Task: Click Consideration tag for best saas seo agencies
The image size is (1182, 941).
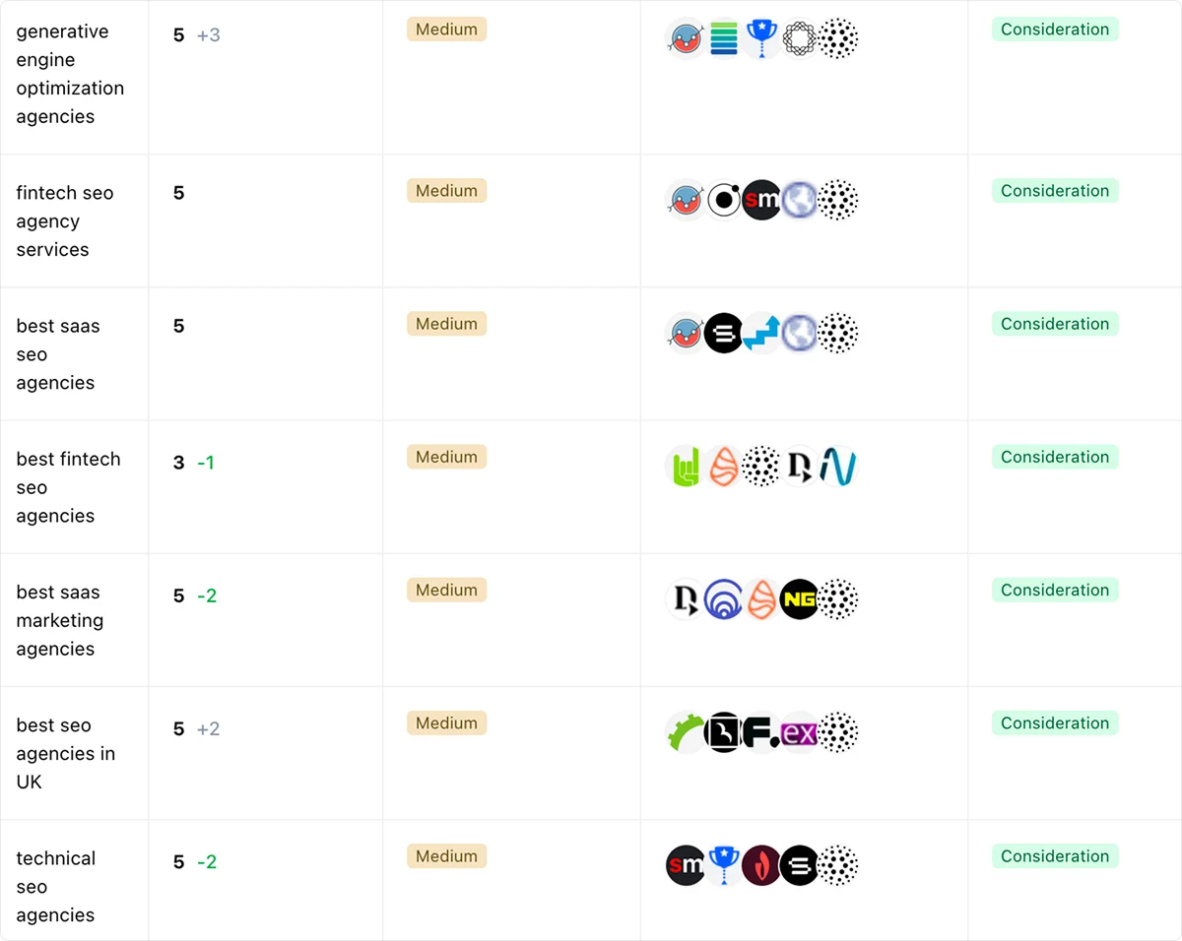Action: [x=1054, y=324]
